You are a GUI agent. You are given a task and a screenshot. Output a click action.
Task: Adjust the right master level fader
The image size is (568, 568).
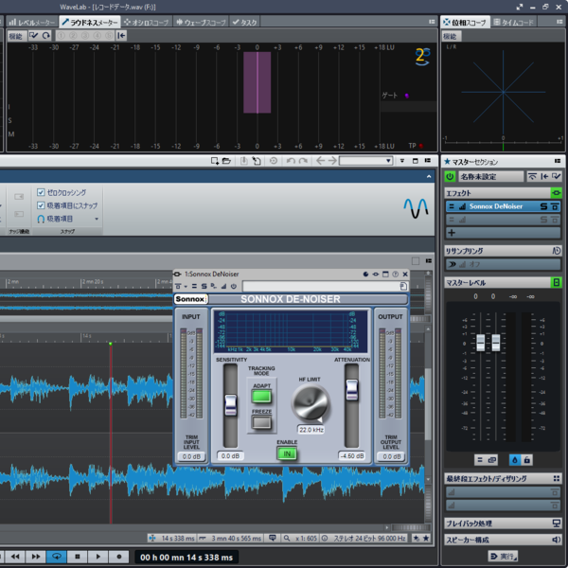pos(496,343)
